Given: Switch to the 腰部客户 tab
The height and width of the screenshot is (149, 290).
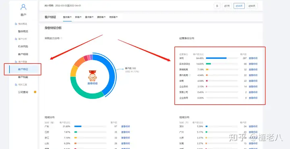Looking at the screenshot, I should (x=101, y=17).
